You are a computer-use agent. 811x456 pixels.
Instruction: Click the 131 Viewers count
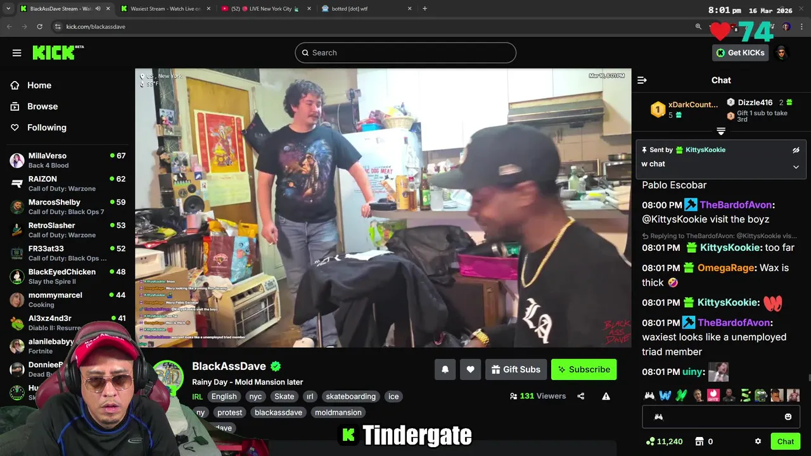(x=537, y=396)
